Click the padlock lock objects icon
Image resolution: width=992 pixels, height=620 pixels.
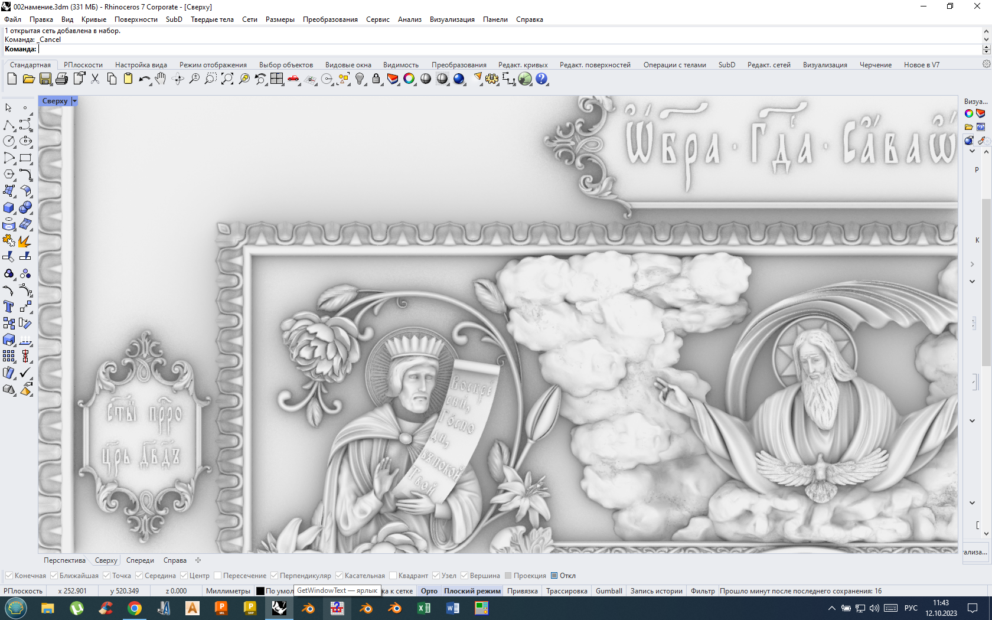tap(376, 79)
